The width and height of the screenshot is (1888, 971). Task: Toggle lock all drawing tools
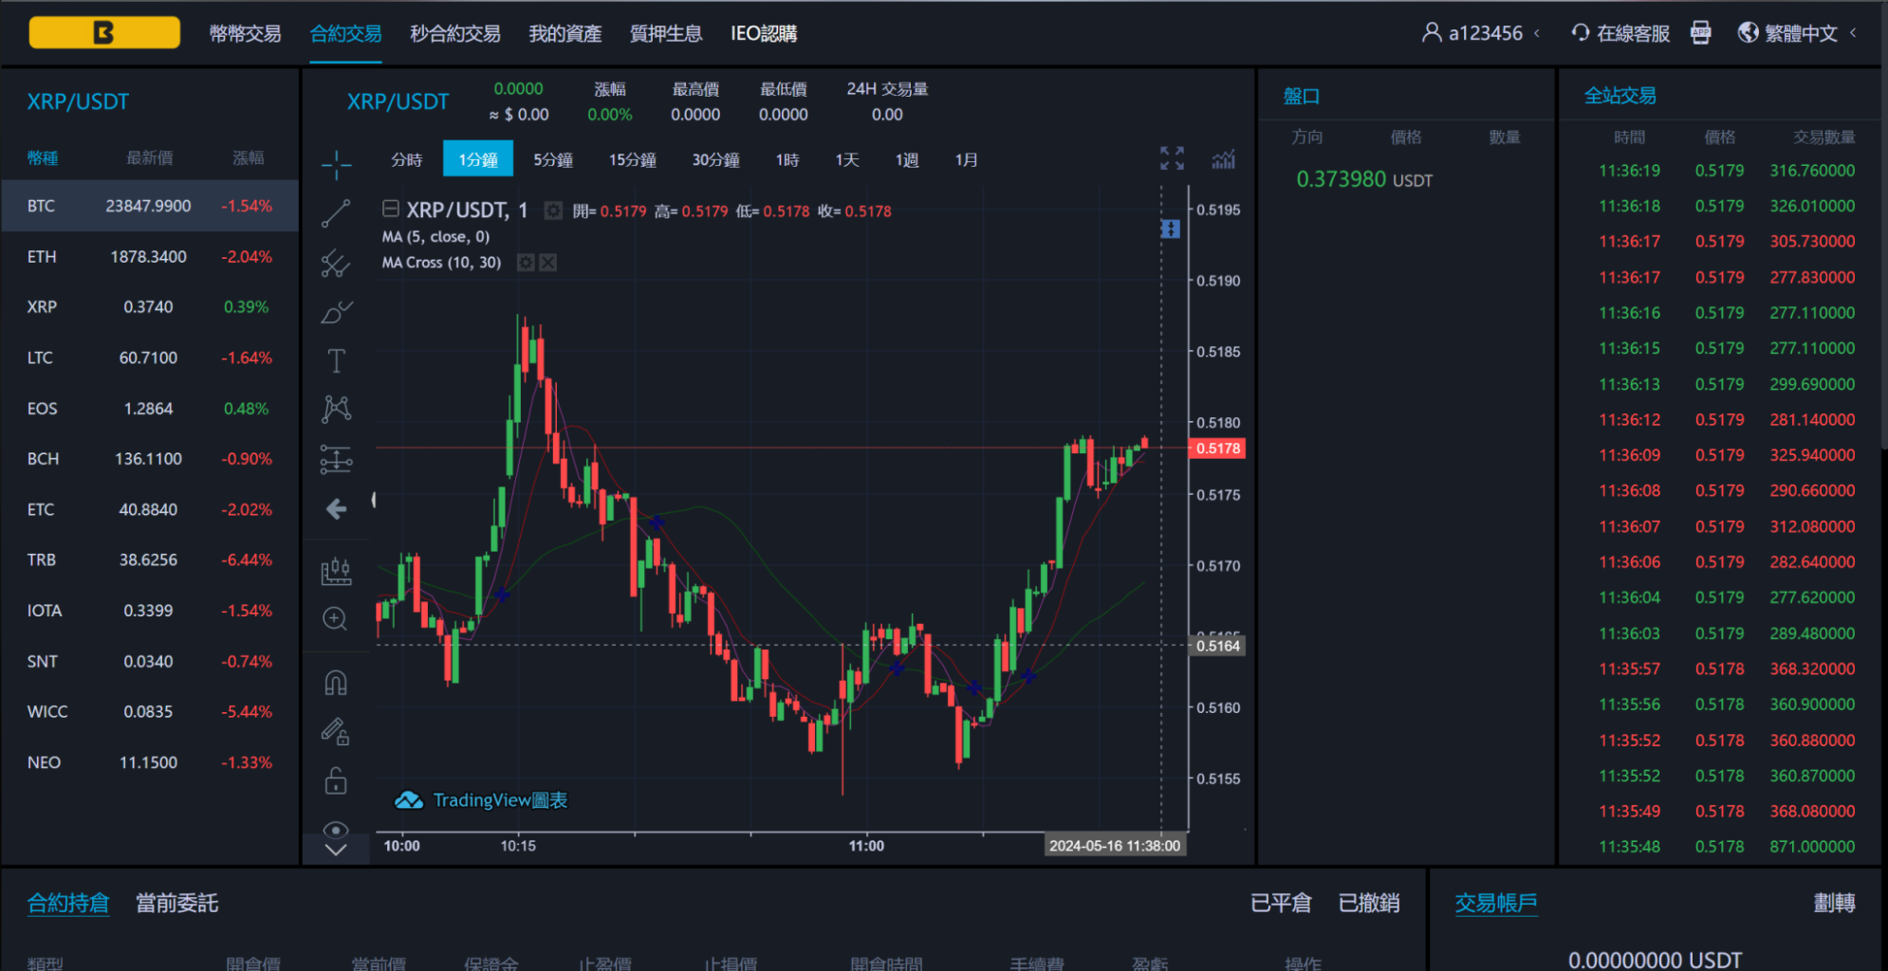point(336,780)
